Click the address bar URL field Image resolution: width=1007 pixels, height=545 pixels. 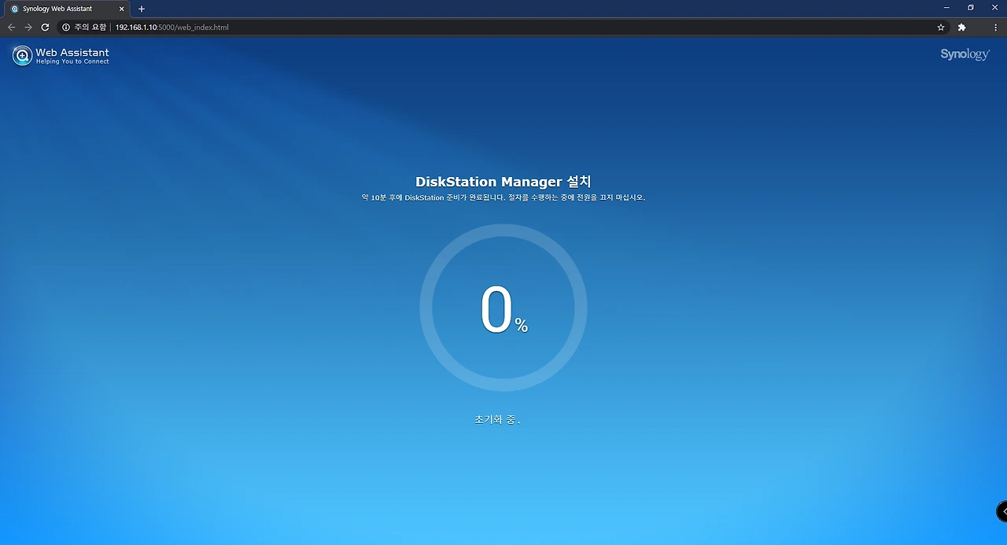pyautogui.click(x=503, y=28)
